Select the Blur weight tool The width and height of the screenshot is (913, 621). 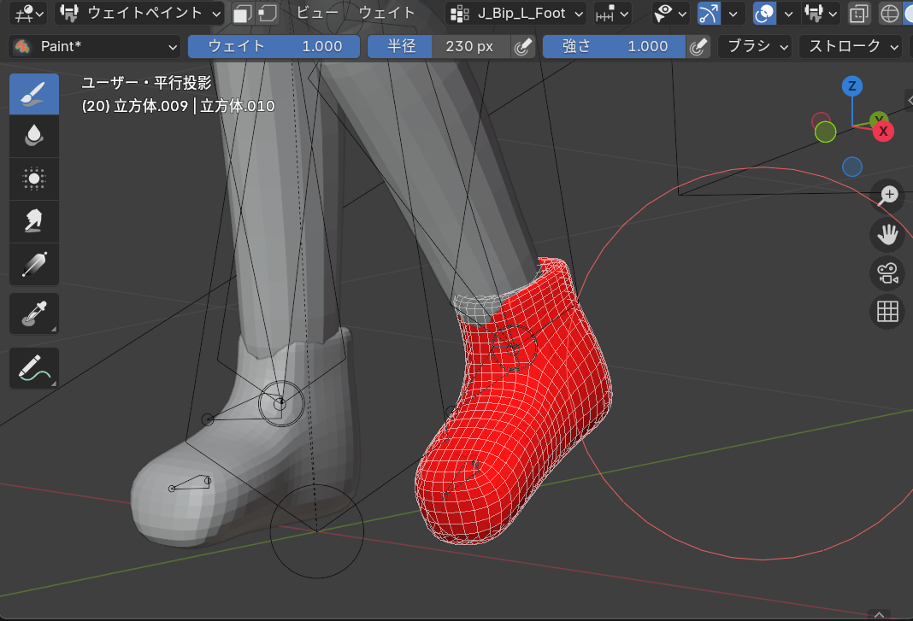34,136
